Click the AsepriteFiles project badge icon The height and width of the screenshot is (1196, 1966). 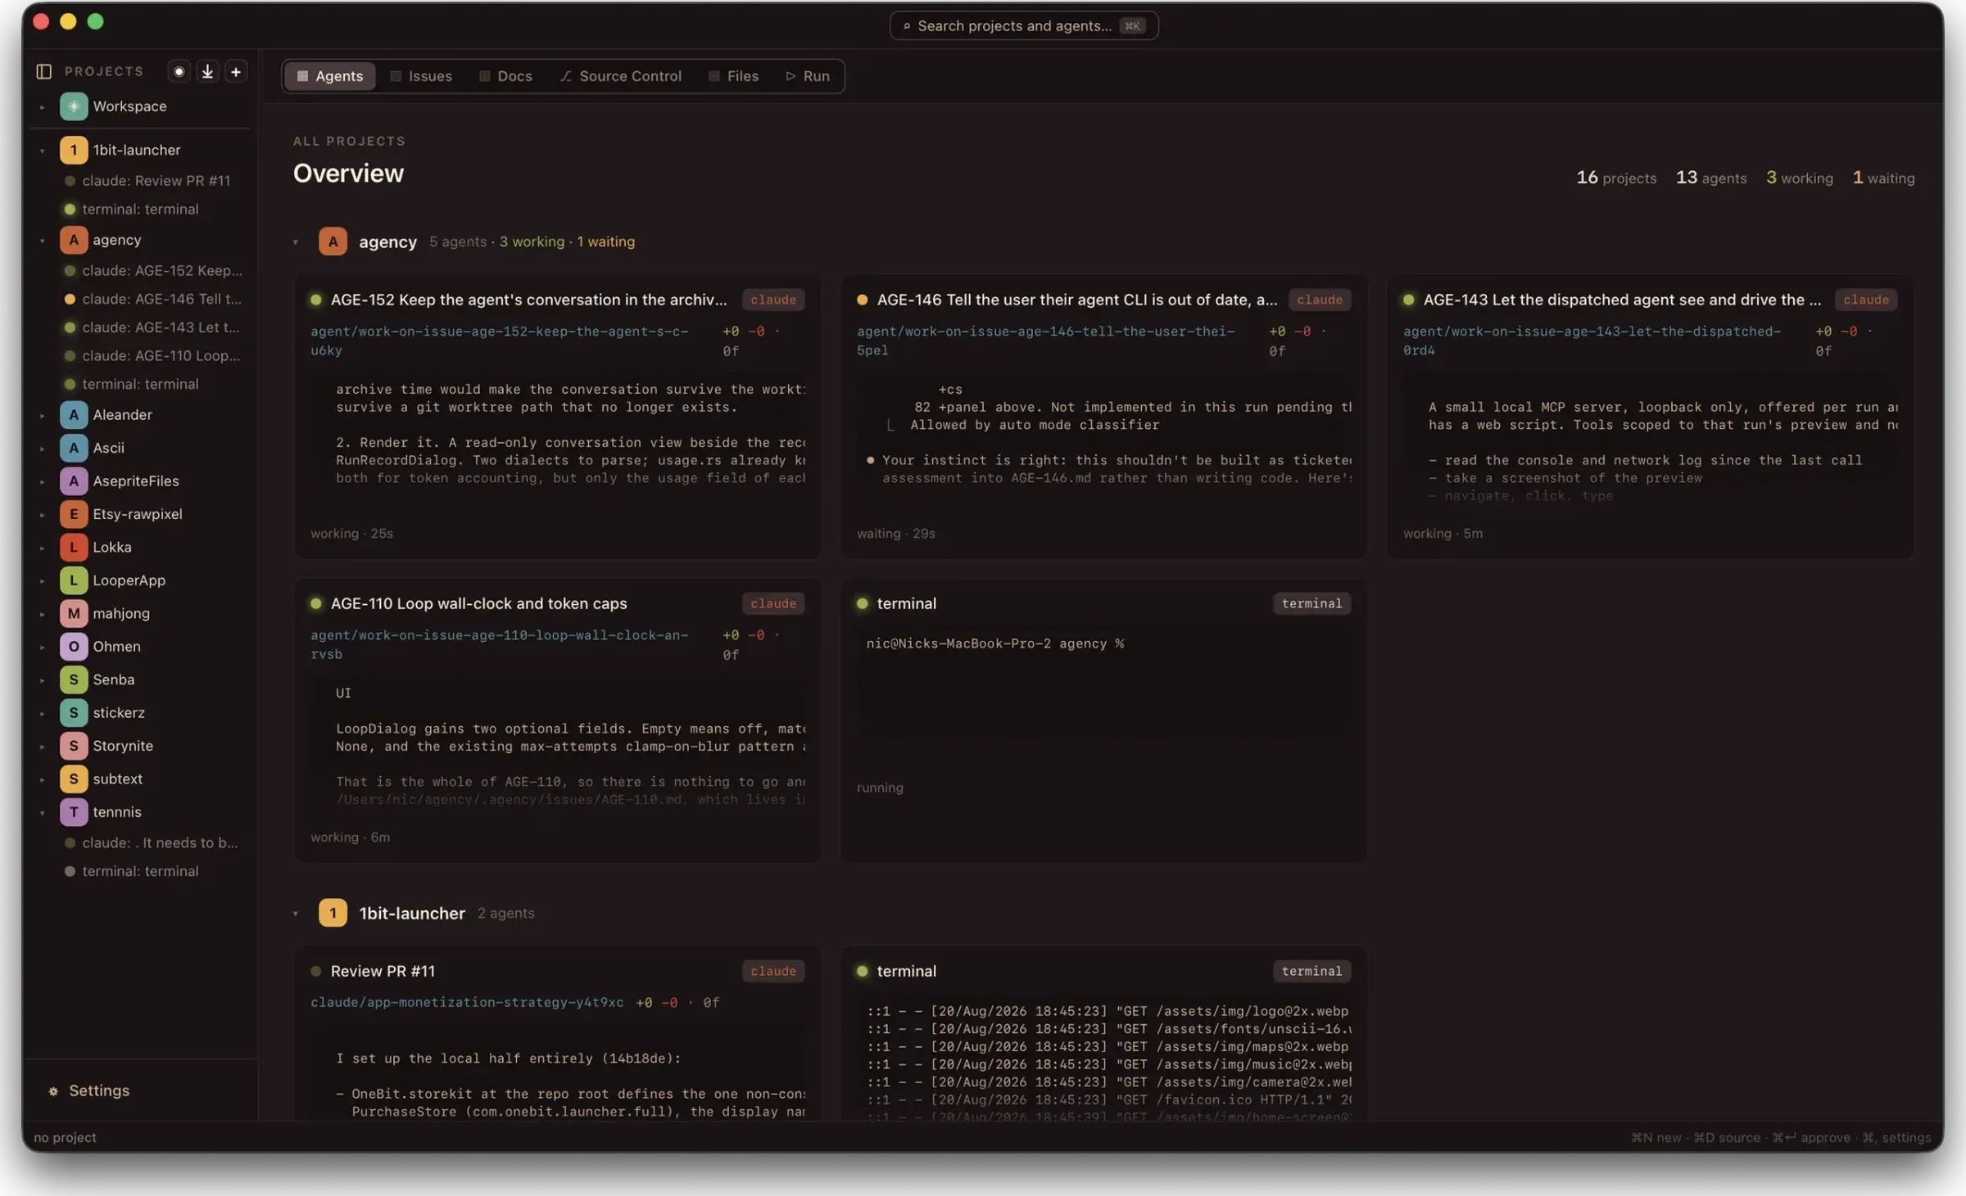click(x=74, y=481)
